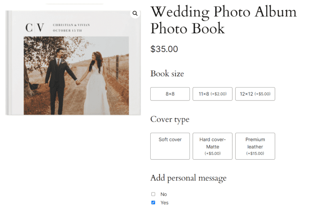Select Premium leather cover type

255,146
